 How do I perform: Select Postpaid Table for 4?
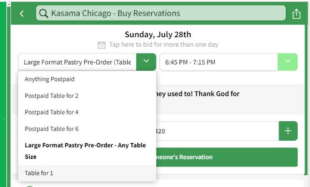click(52, 112)
